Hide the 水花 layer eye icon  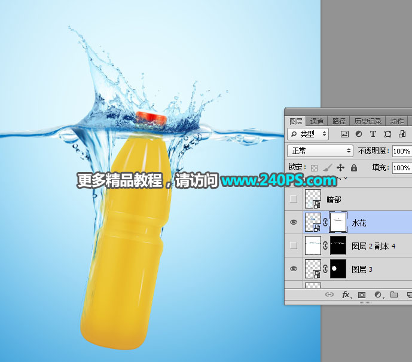coord(294,222)
